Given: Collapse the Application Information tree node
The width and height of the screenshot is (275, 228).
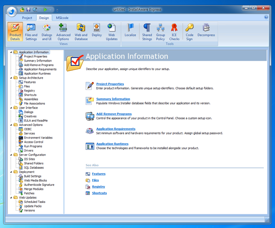Looking at the screenshot, I should 11,52.
